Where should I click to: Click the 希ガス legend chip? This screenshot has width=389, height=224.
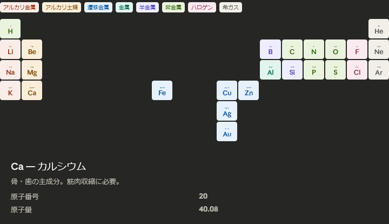(231, 8)
